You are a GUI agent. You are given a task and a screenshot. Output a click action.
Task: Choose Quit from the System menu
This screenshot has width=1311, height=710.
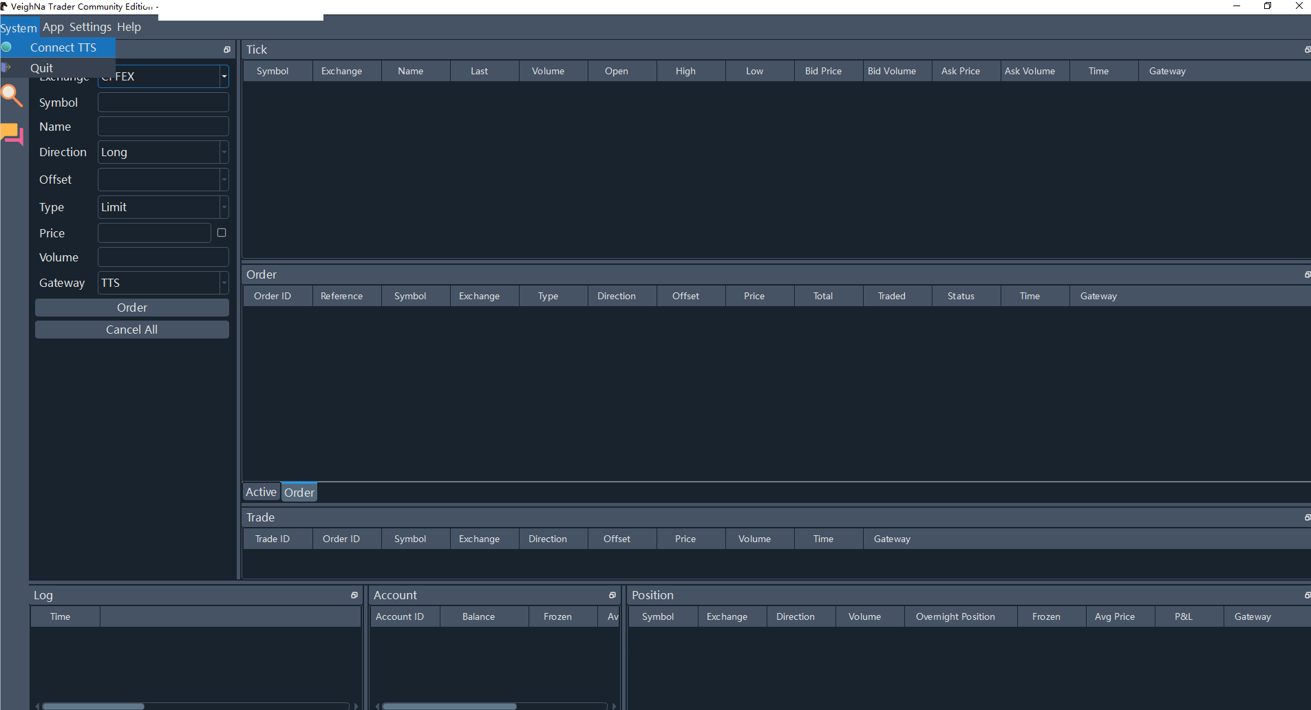(x=58, y=67)
